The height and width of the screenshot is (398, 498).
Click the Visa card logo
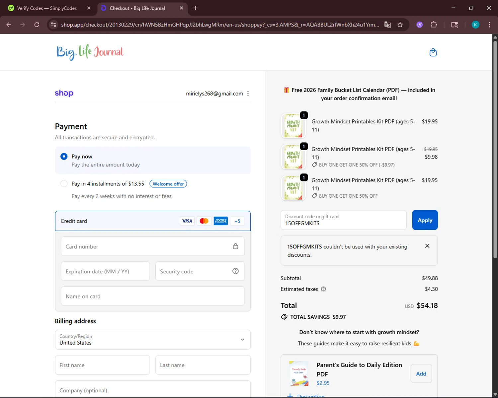(187, 221)
